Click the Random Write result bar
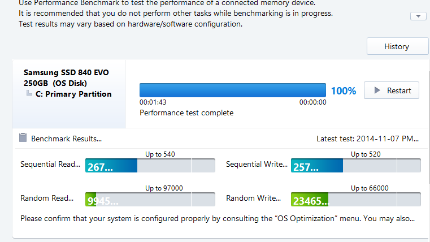The image size is (430, 242). pos(355,200)
